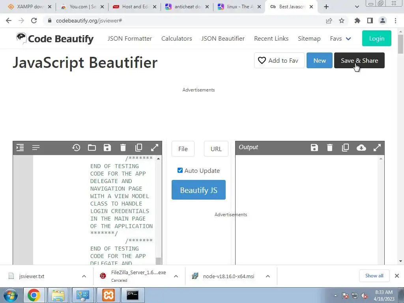This screenshot has height=303, width=404.
Task: Click Show all downloads
Action: coord(374,276)
